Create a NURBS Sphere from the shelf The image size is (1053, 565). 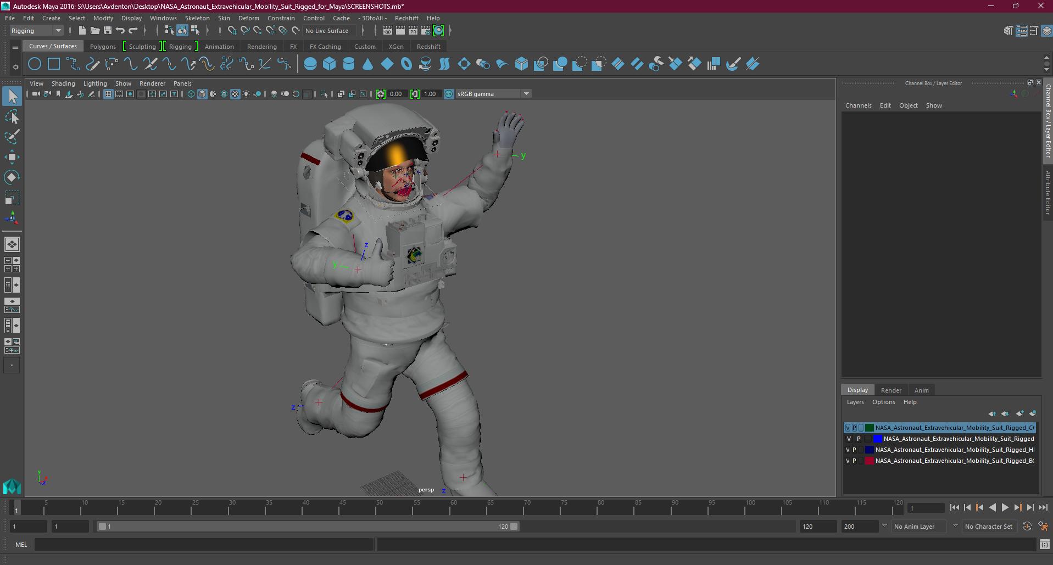(x=310, y=64)
